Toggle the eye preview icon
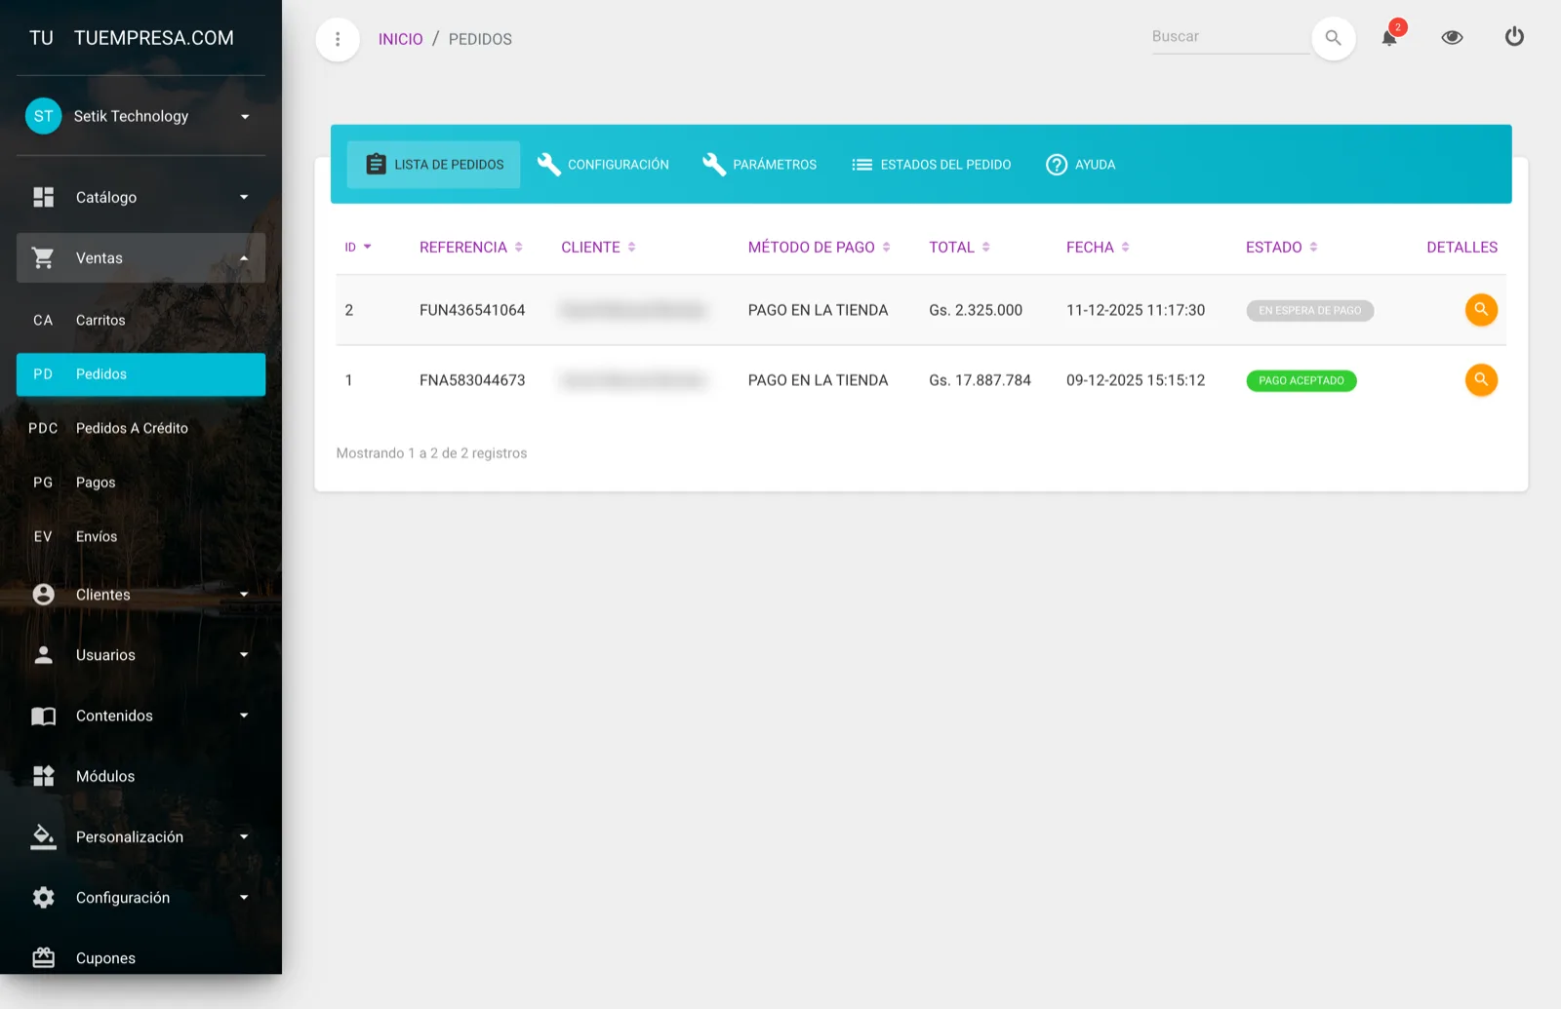The width and height of the screenshot is (1561, 1009). (x=1452, y=38)
